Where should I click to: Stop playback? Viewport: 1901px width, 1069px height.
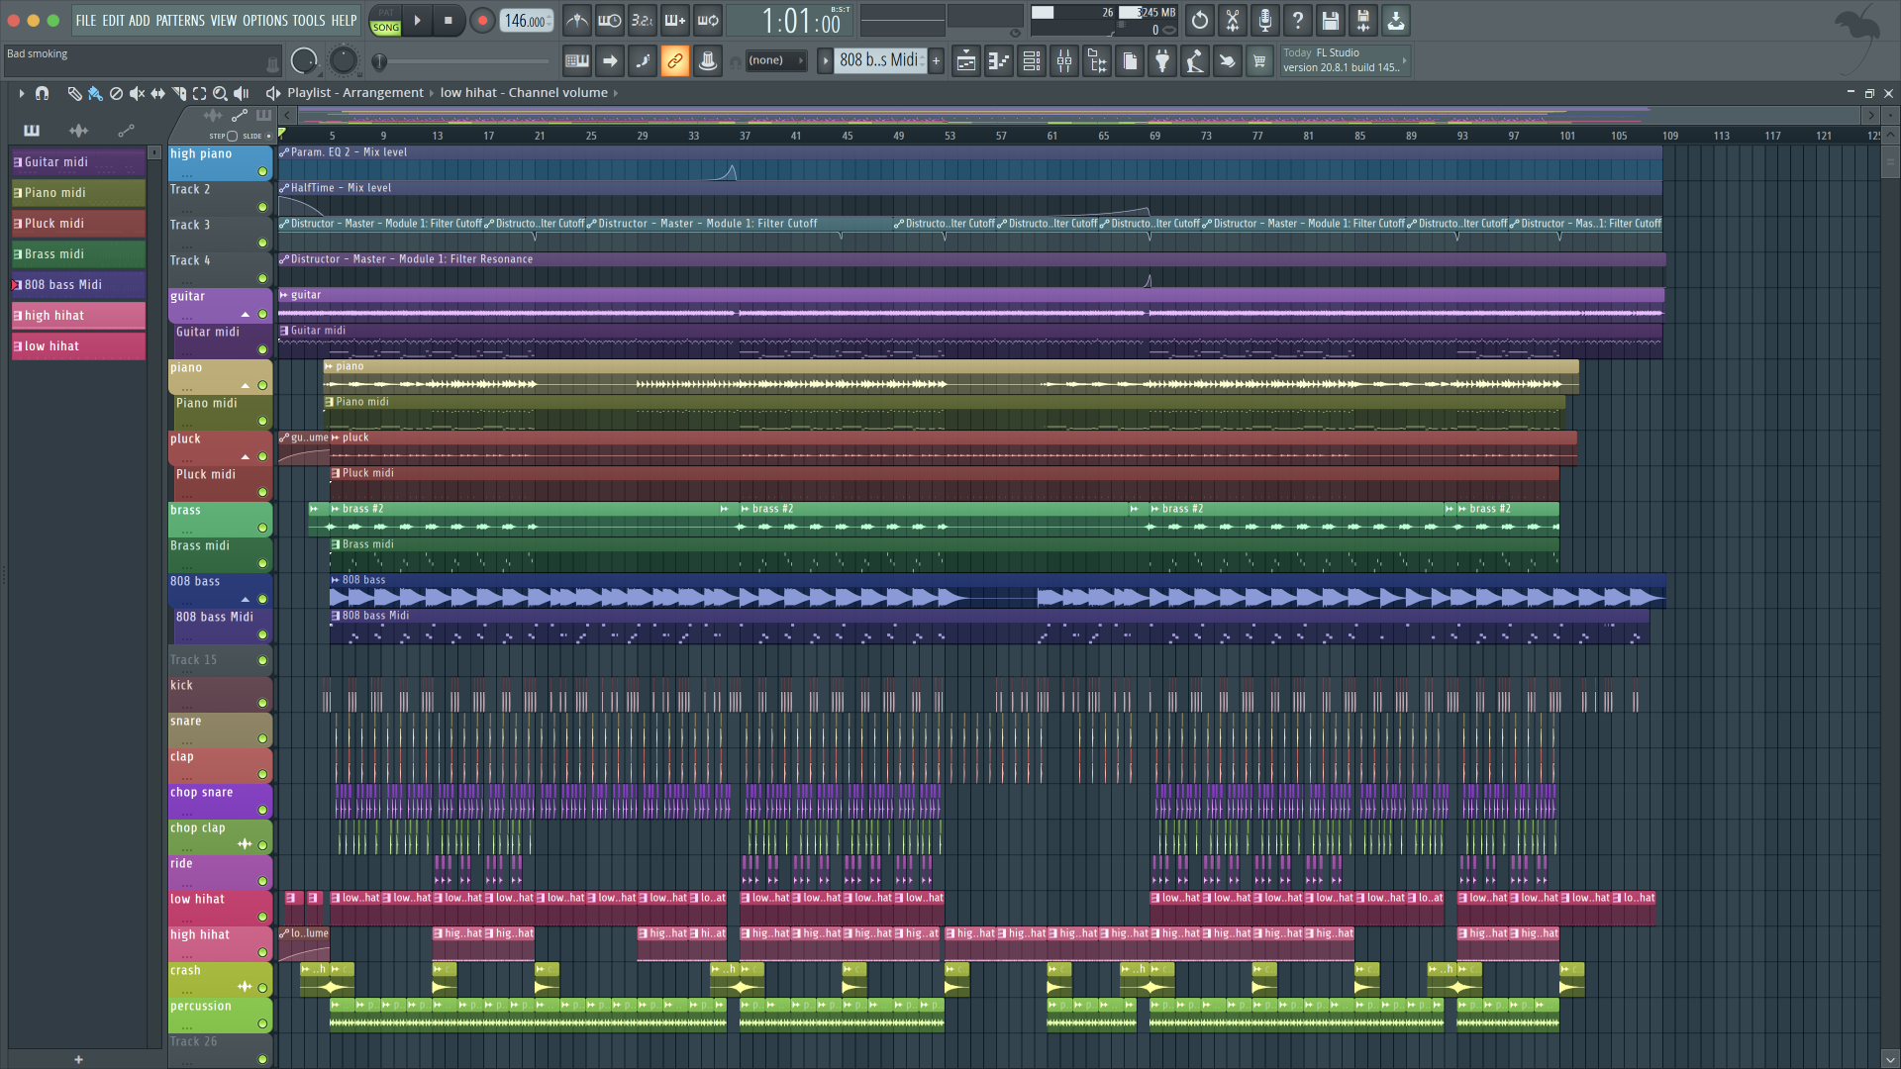point(449,20)
